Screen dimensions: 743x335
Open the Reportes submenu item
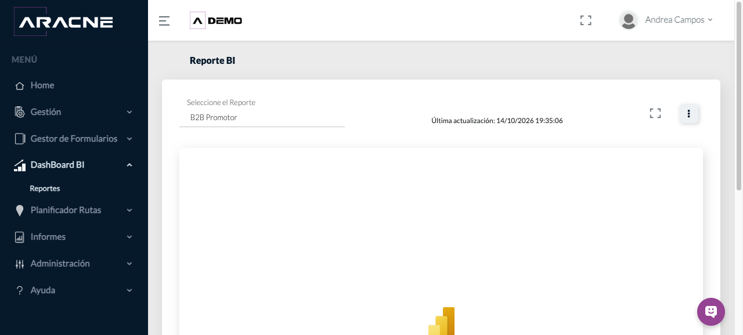point(45,189)
